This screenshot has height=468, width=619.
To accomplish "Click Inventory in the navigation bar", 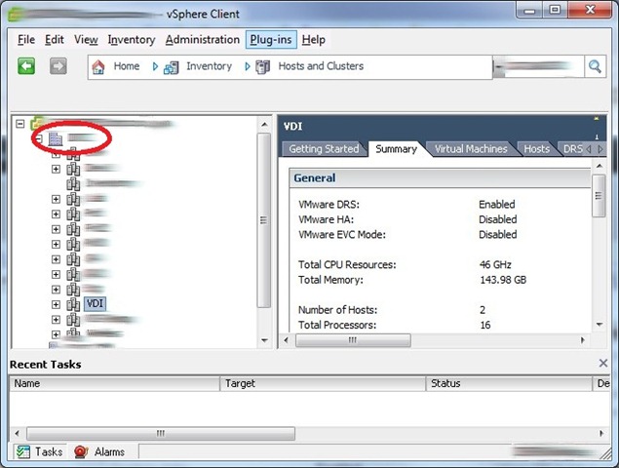I will click(x=210, y=66).
